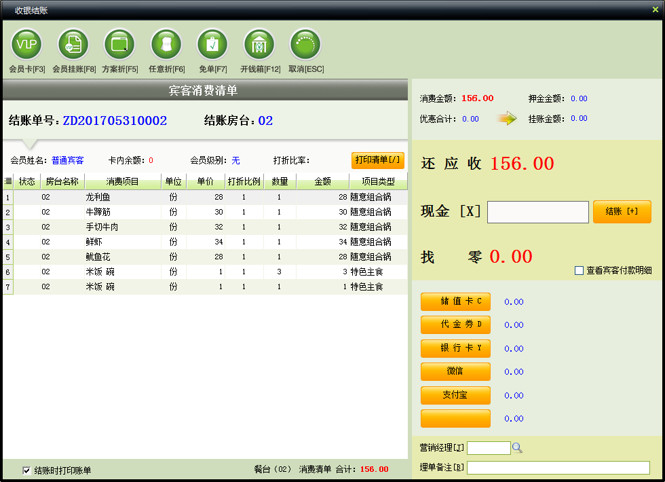Pay with 代金券 D voucher button

point(455,325)
